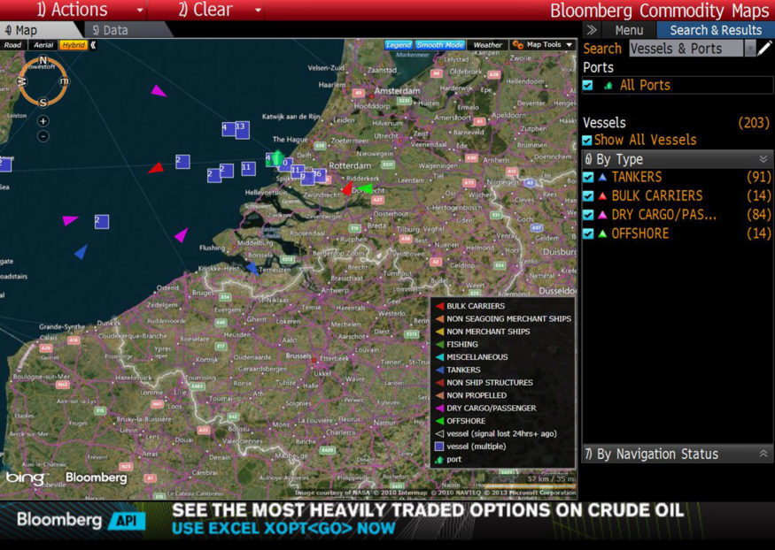Open the Search & Results tab
Image resolution: width=775 pixels, height=550 pixels.
(x=716, y=31)
